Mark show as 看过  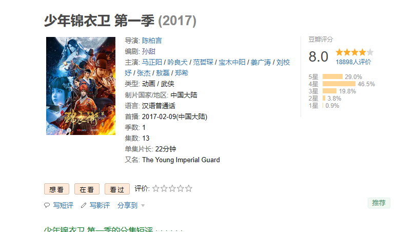click(117, 189)
